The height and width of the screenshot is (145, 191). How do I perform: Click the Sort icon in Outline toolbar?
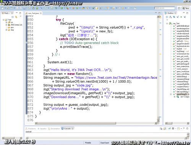point(170,17)
